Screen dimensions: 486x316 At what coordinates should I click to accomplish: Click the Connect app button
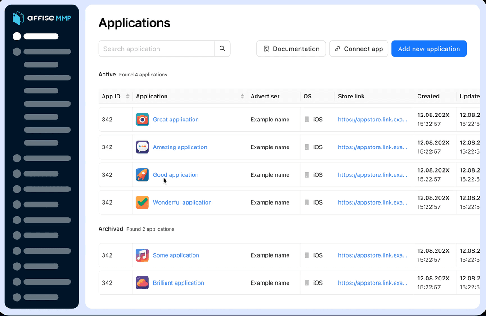click(359, 49)
